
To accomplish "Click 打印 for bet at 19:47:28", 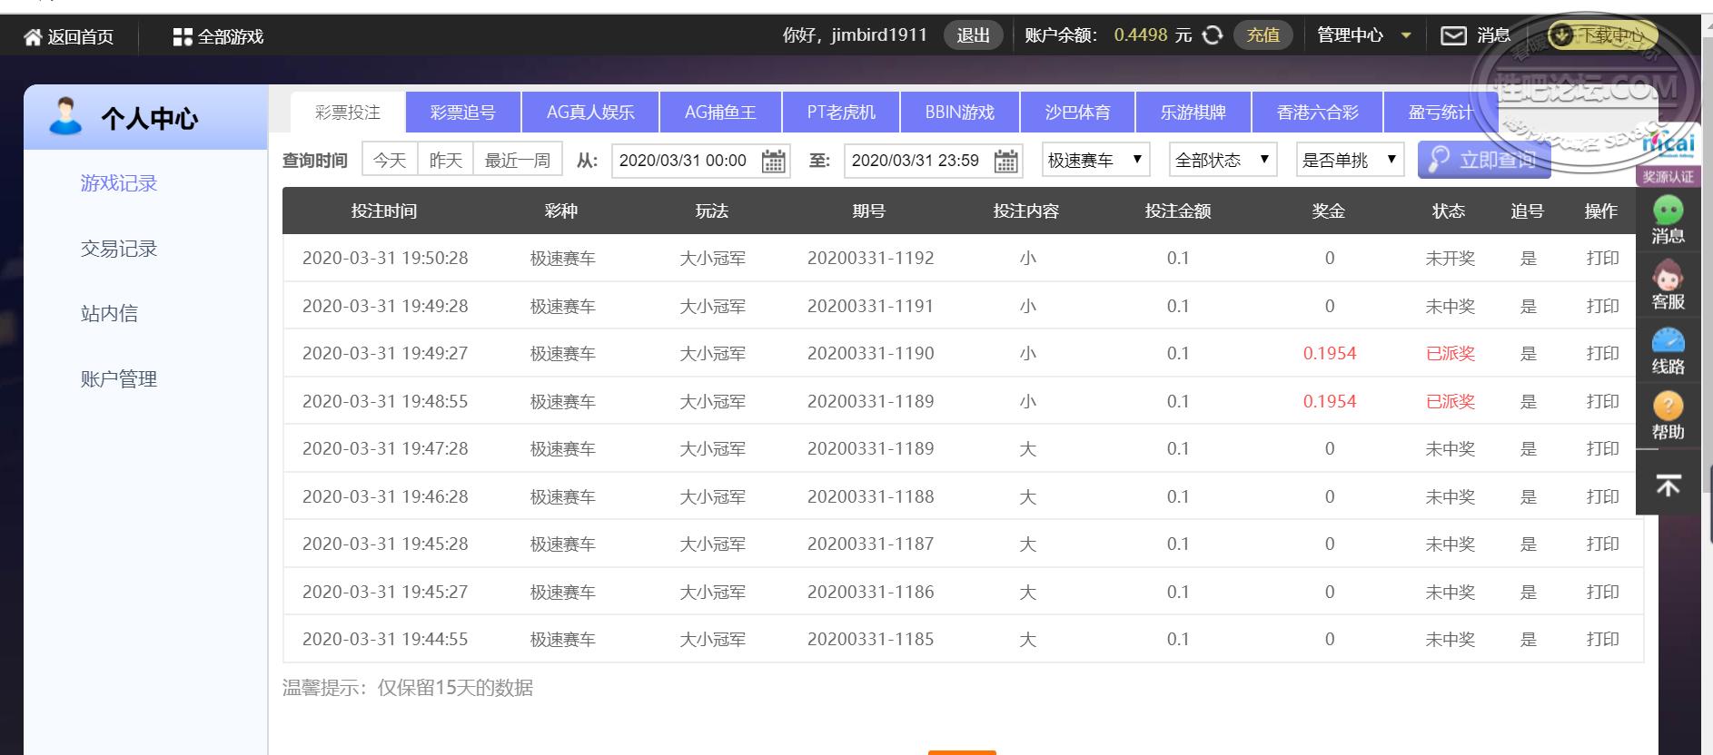I will [1602, 449].
